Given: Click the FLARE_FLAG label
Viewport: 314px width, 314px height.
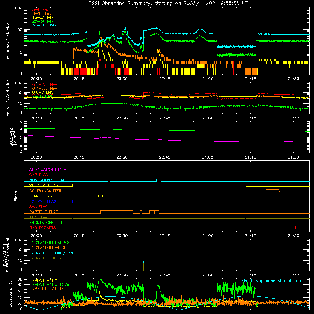Looking at the screenshot, I should [41, 196].
